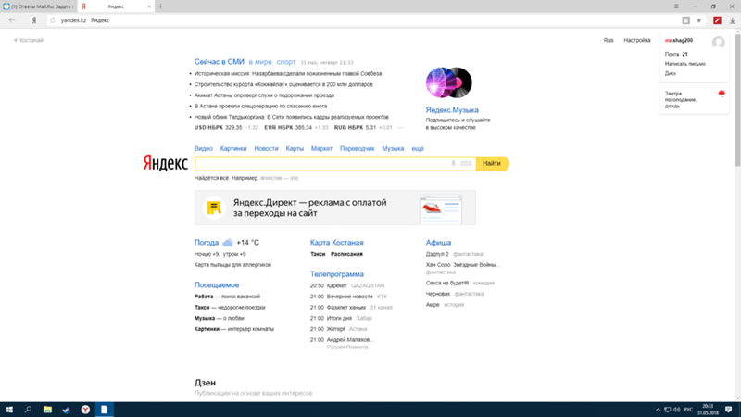The width and height of the screenshot is (741, 417).
Task: Open downloads arrow icon
Action: click(x=732, y=20)
